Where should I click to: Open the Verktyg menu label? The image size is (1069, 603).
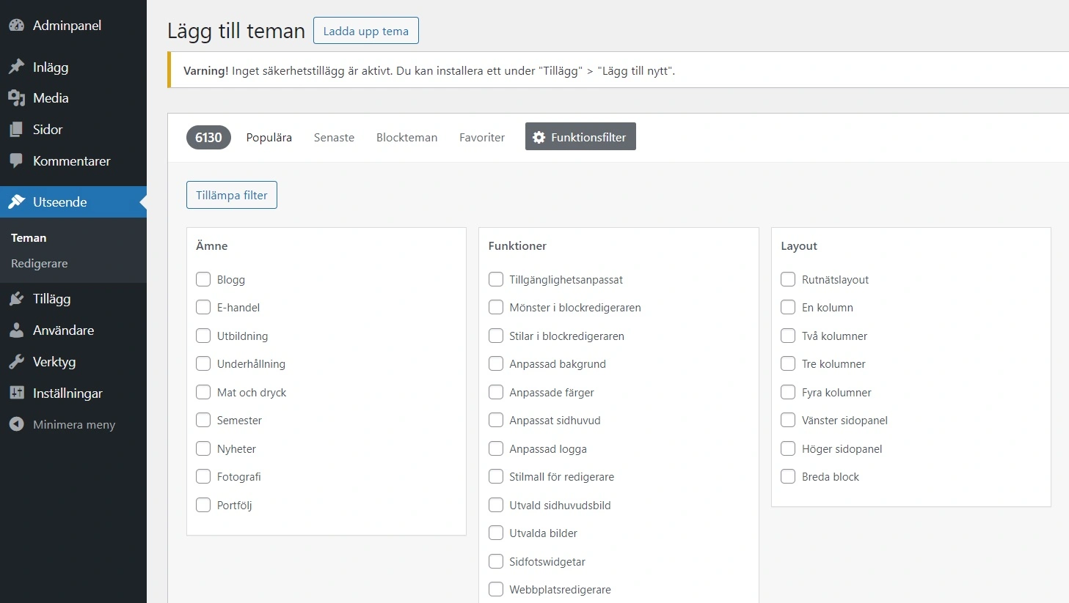(54, 362)
